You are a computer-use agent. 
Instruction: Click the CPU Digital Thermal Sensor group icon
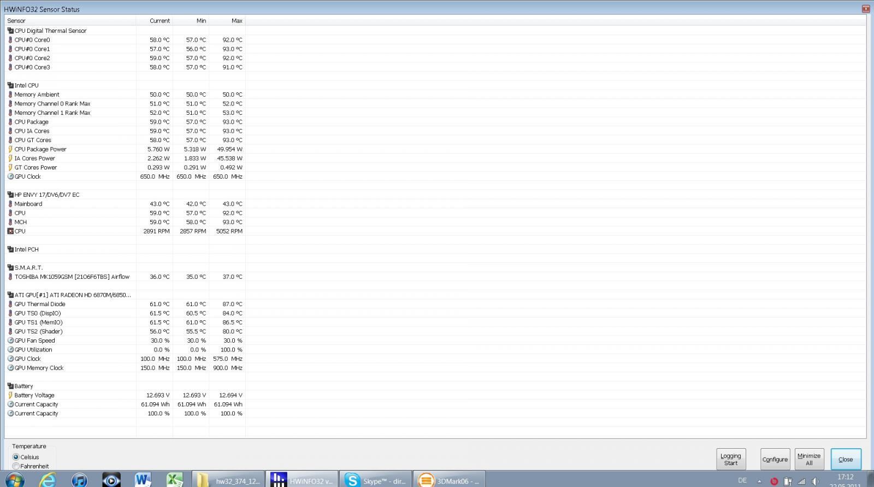point(10,31)
